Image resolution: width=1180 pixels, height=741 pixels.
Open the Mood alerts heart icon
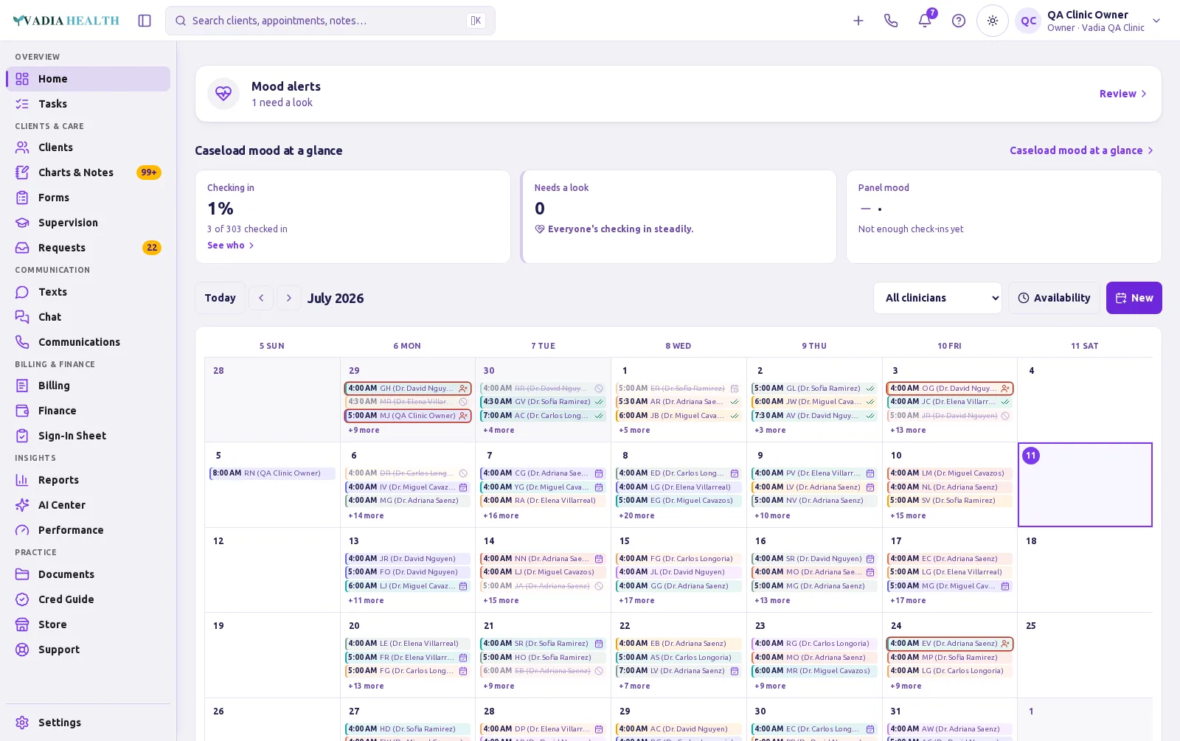(x=223, y=94)
